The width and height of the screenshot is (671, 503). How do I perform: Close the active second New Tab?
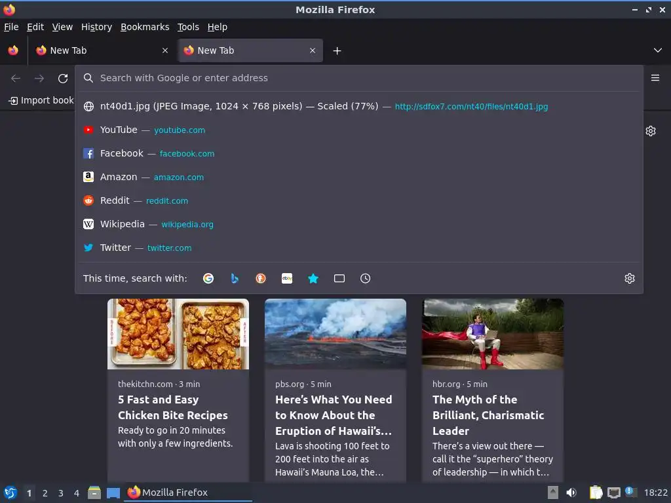313,50
